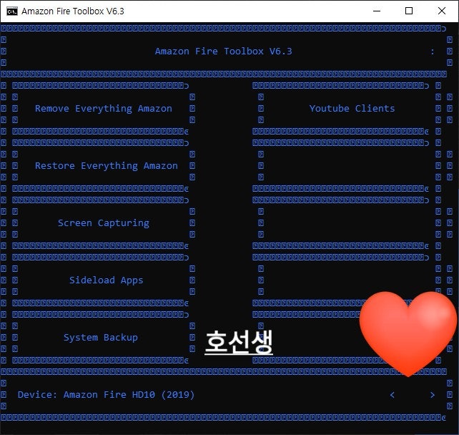Image resolution: width=459 pixels, height=435 pixels.
Task: Click the window title Amazon Fire Toolbox V6.3
Action: click(73, 11)
